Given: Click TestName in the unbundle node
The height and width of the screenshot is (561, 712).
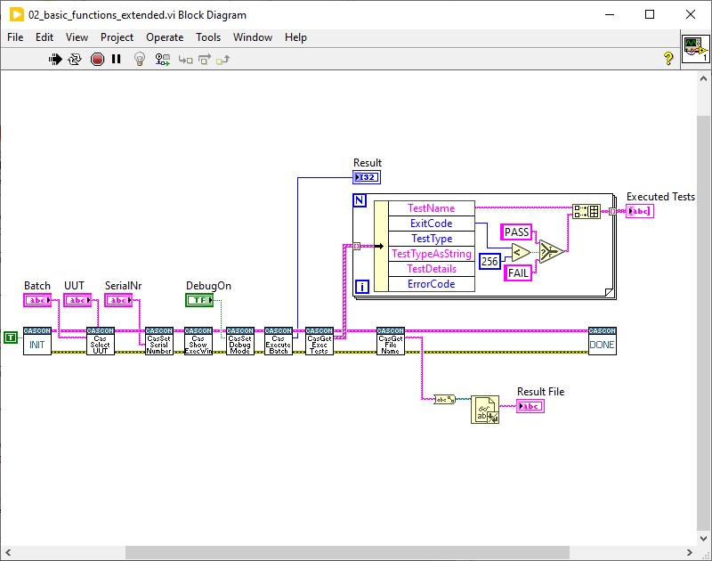Looking at the screenshot, I should pos(432,208).
